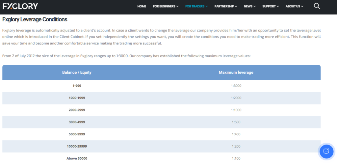Open the live chat bubble
The width and height of the screenshot is (337, 163).
pyautogui.click(x=326, y=151)
